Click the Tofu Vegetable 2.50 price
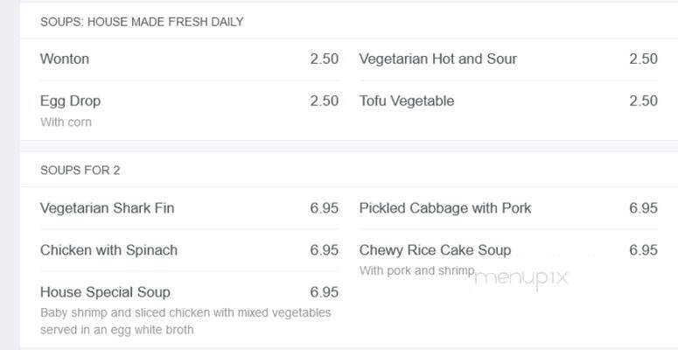This screenshot has width=678, height=350. coord(643,101)
